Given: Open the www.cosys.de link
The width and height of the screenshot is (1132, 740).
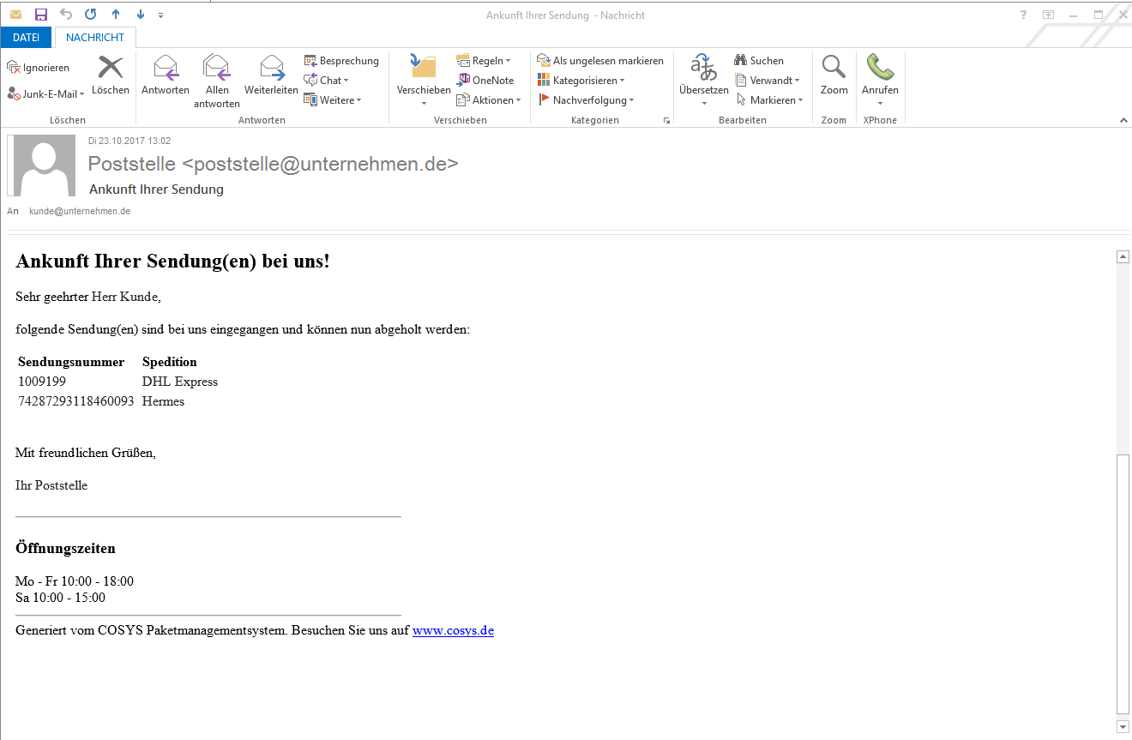Looking at the screenshot, I should pyautogui.click(x=453, y=631).
